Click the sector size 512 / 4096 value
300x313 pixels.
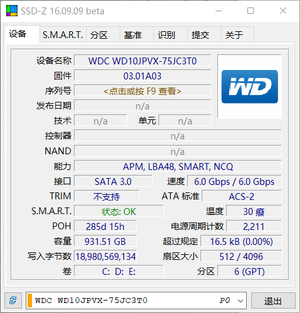click(x=241, y=256)
